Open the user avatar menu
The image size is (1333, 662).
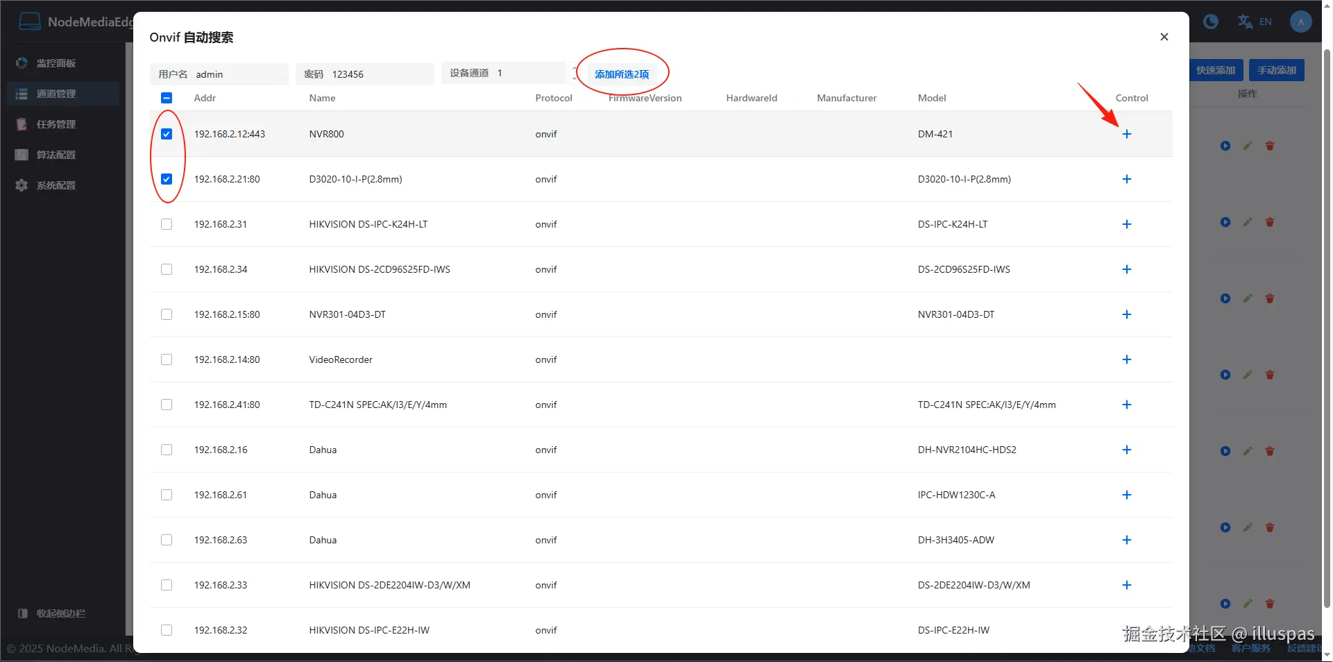click(x=1300, y=22)
